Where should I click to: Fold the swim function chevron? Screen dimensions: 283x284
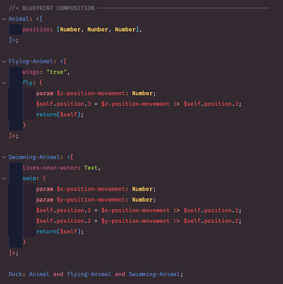pyautogui.click(x=4, y=179)
